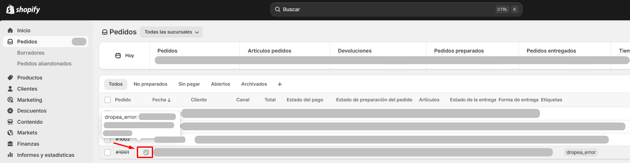Open the Hoy date range selector

(x=124, y=55)
